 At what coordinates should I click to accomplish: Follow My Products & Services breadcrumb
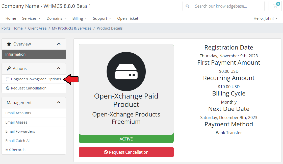click(72, 28)
